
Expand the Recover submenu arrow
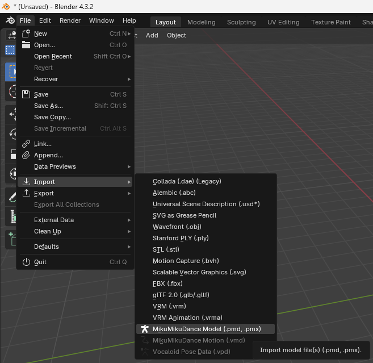point(129,79)
